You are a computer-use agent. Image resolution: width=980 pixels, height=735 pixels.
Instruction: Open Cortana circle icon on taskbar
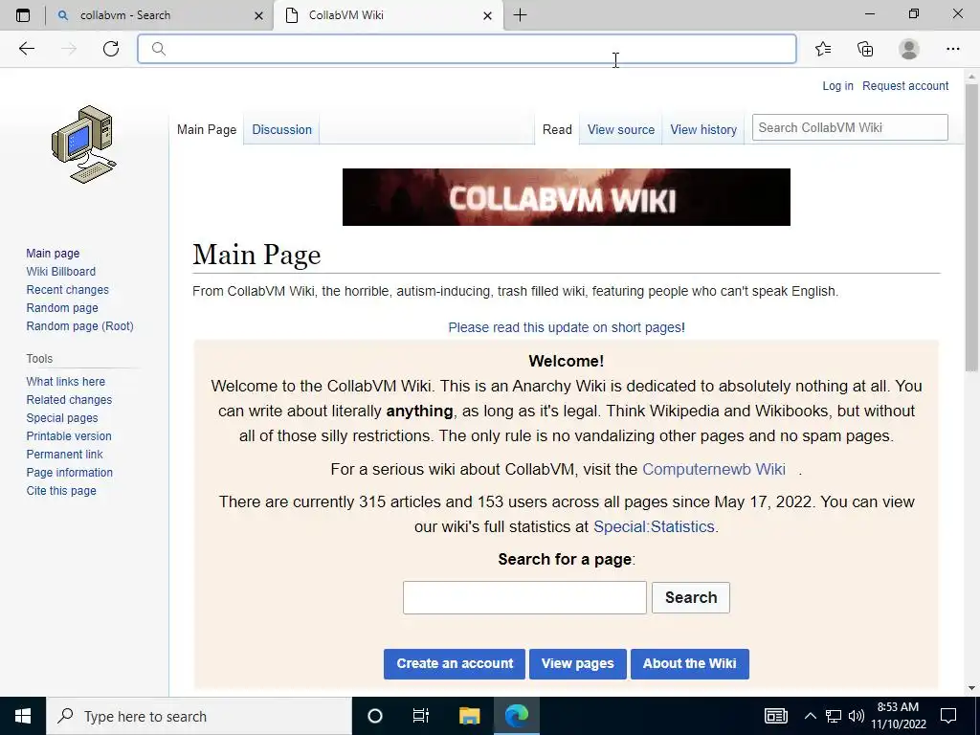[375, 716]
